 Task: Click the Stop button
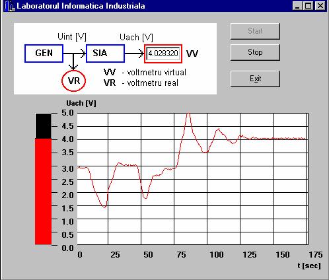coord(255,52)
